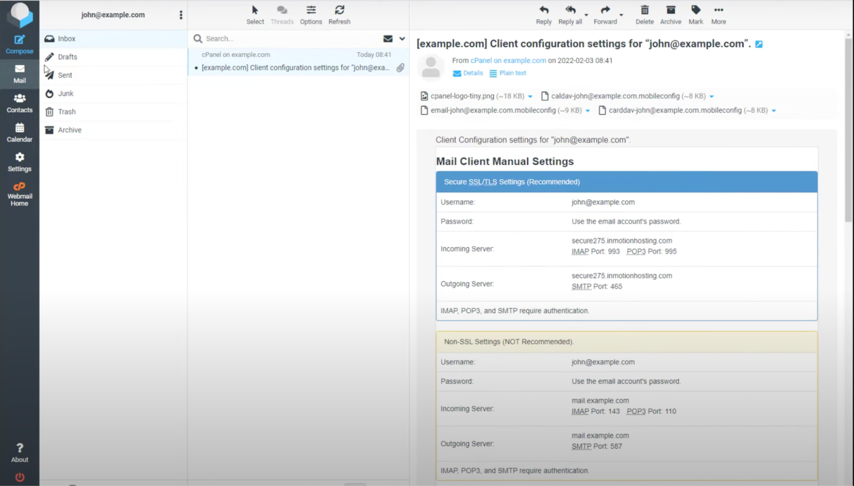Open the Junk folder
Viewport: 854px width, 486px height.
pos(67,93)
